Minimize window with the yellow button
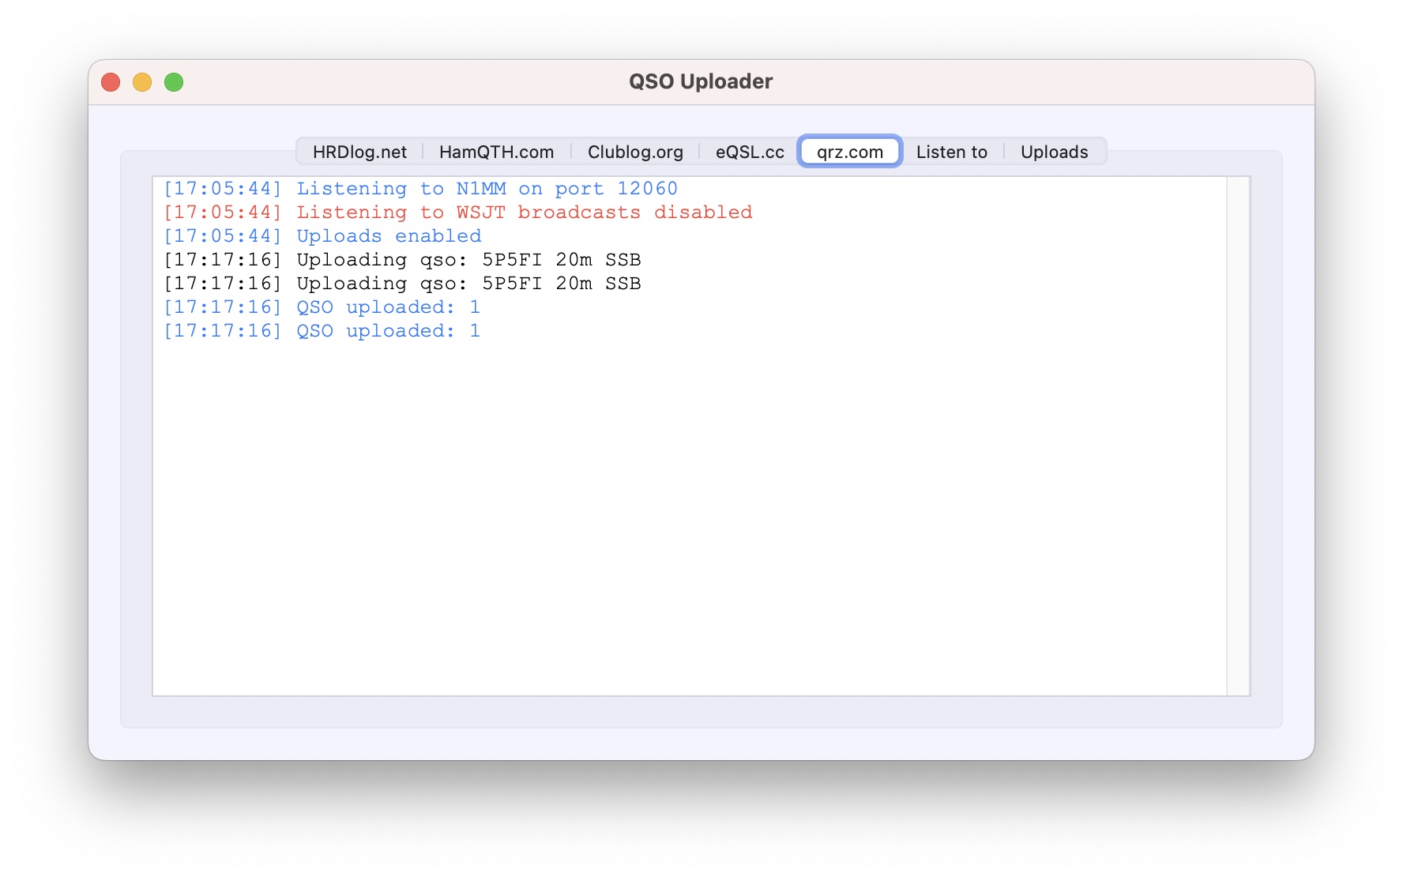The height and width of the screenshot is (877, 1403). [x=142, y=82]
